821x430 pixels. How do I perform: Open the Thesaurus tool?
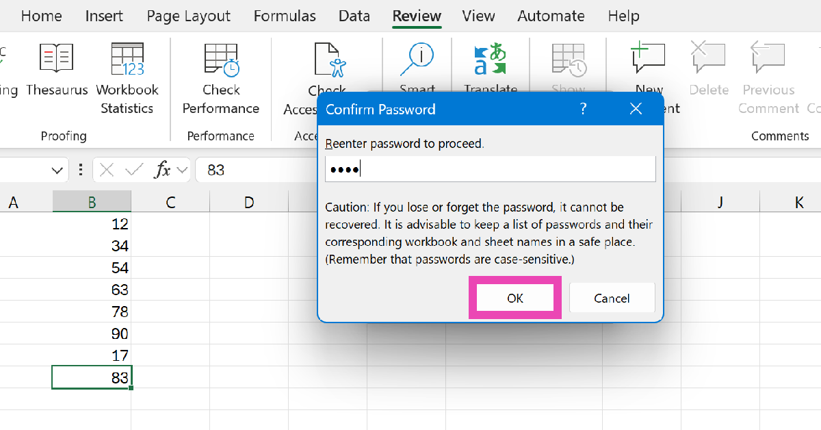pos(57,70)
